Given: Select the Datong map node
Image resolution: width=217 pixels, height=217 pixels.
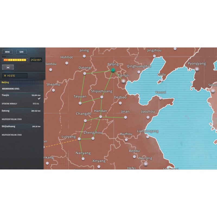Looking at the screenshot, I should [85, 74].
